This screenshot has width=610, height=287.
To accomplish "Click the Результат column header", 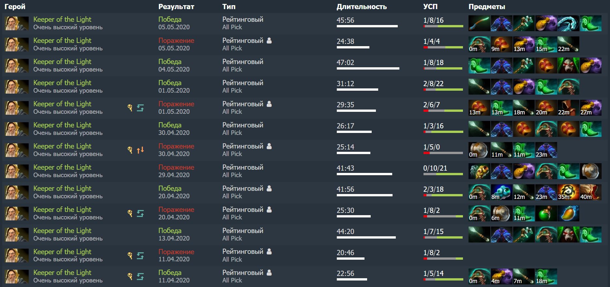I will tap(176, 7).
